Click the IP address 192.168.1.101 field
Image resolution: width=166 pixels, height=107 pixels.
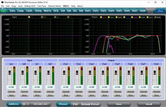coord(40,104)
